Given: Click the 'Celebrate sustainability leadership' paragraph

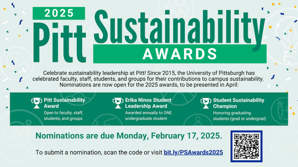Looking at the screenshot, I should point(148,79).
